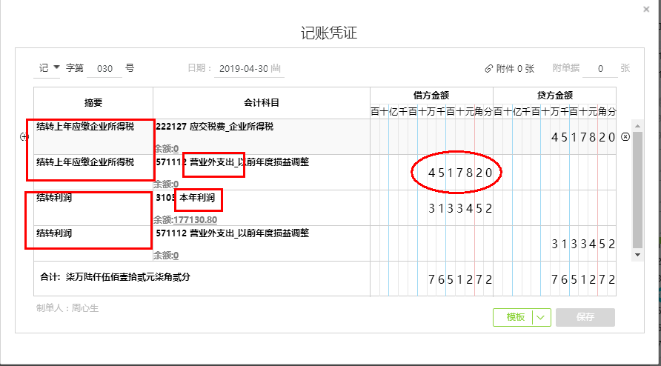Expand the 模板 dropdown arrow
Screen dimensions: 661x366
click(542, 318)
